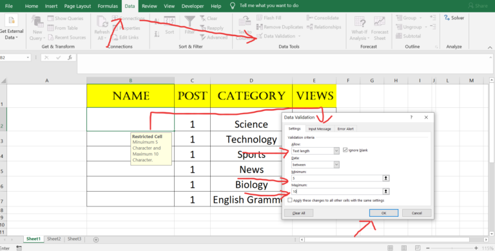Open the Solver add-in
Viewport: 495px width, 251px height.
[454, 18]
